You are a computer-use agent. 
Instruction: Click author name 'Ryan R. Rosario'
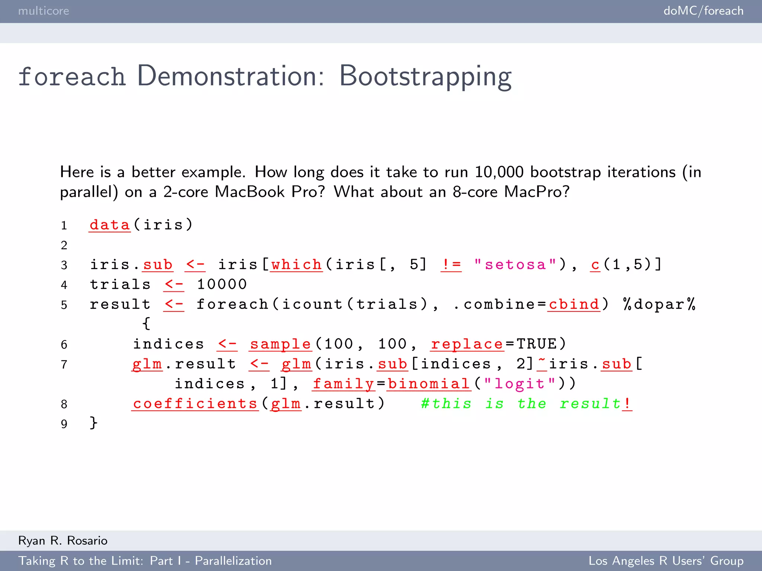(x=63, y=541)
